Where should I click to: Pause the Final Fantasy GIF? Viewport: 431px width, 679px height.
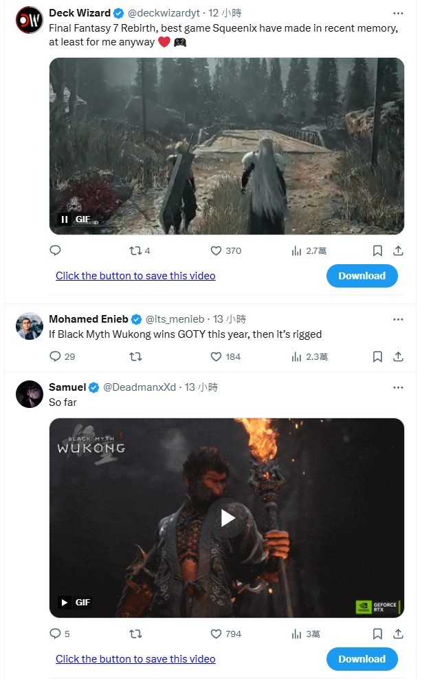point(65,219)
